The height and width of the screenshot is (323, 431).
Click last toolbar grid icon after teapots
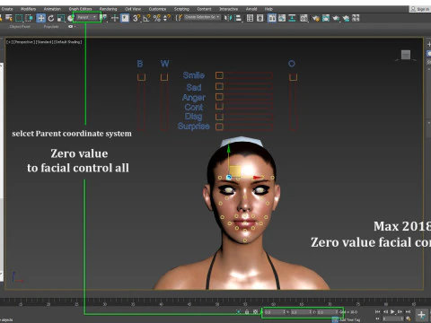pyautogui.click(x=356, y=18)
